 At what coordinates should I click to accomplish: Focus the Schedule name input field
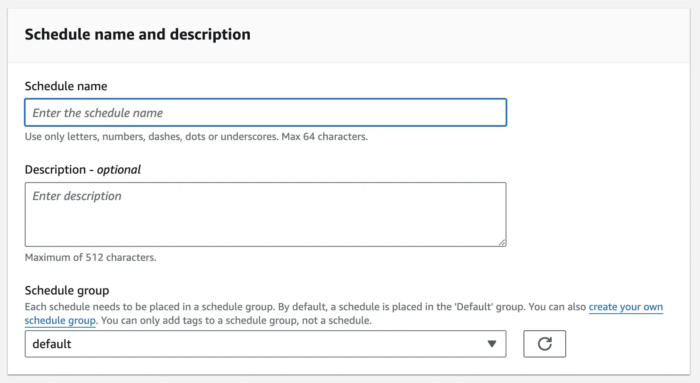[x=266, y=113]
